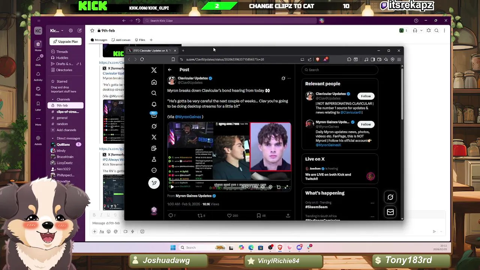Open X More circle menu icon
The width and height of the screenshot is (480, 270).
154,170
